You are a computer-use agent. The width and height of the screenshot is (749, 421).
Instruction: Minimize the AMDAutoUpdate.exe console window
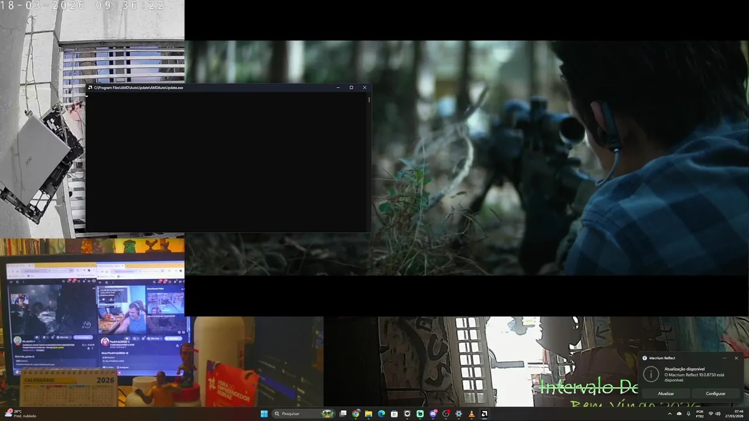tap(338, 88)
